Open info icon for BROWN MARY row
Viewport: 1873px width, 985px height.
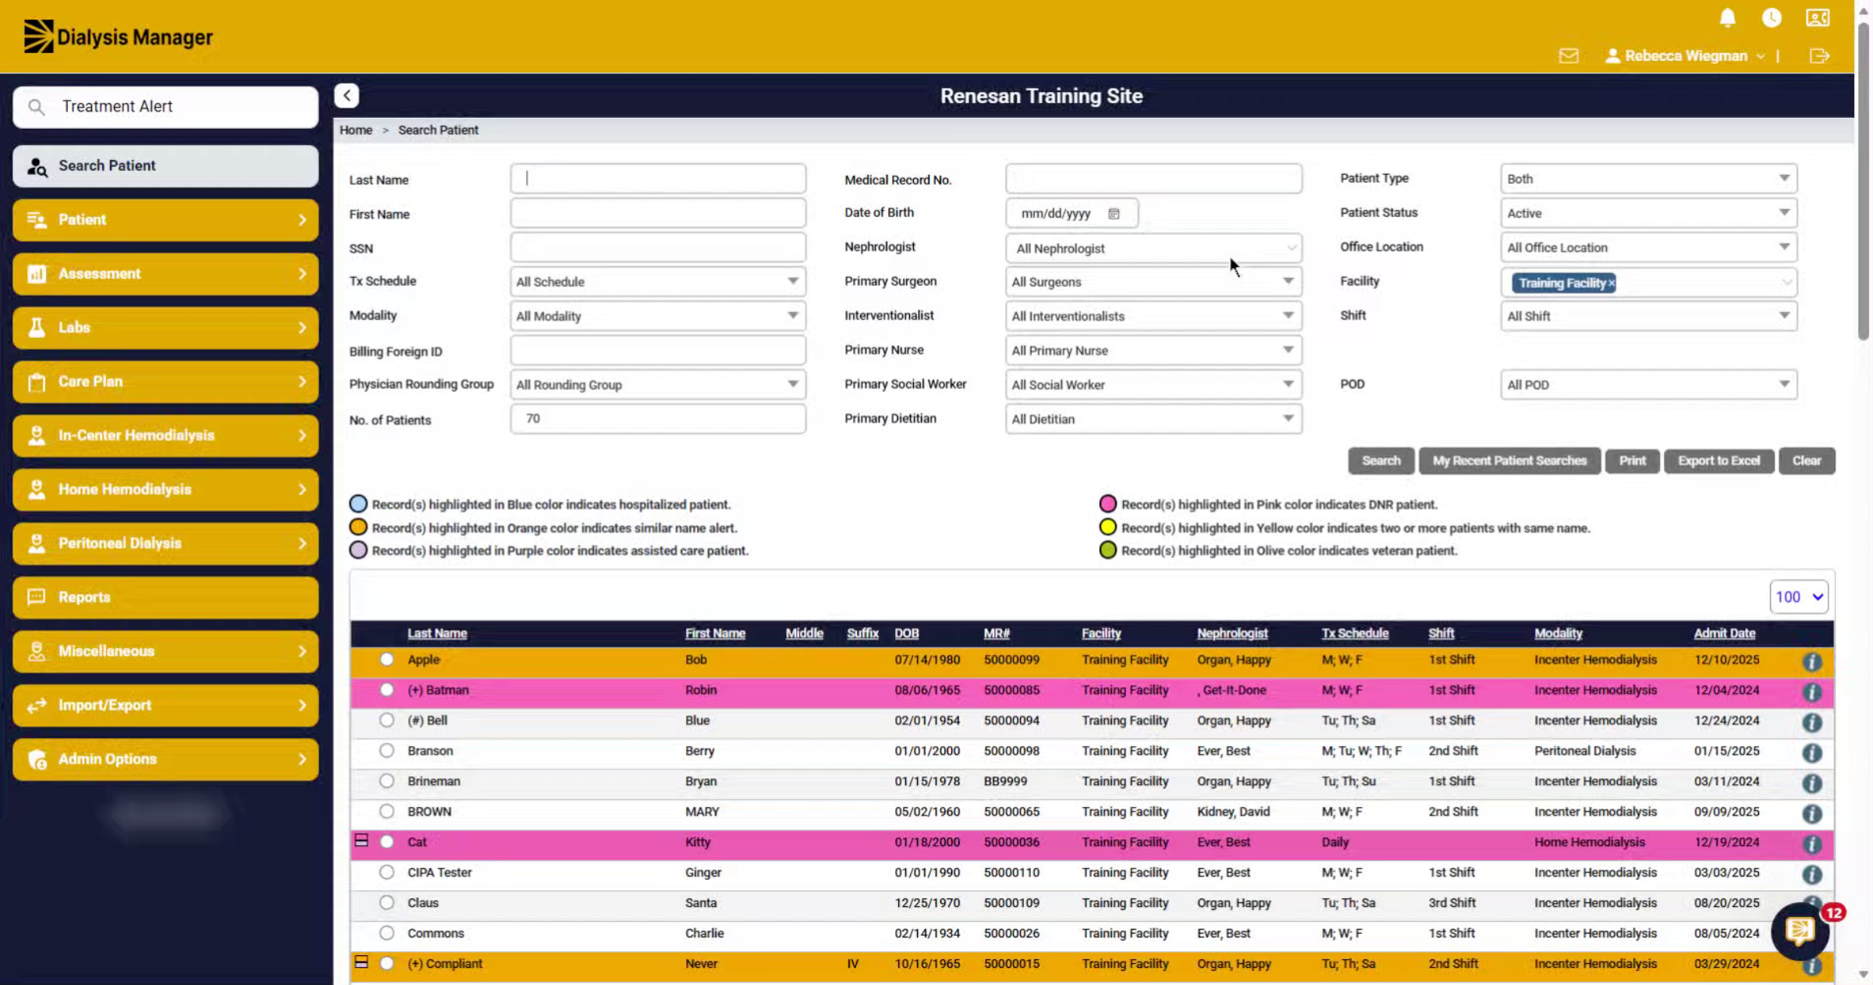pyautogui.click(x=1811, y=813)
